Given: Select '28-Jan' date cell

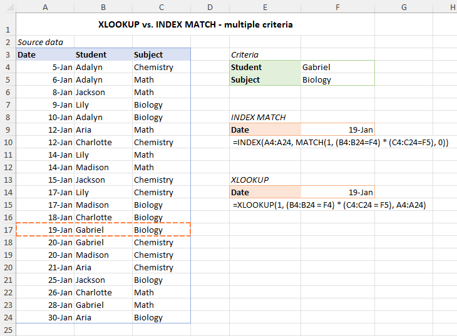Looking at the screenshot, I should click(45, 305).
